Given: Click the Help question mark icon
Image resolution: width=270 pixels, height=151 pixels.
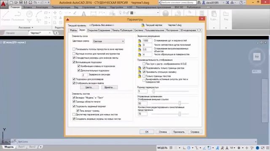Looking at the screenshot, I should [x=241, y=3].
